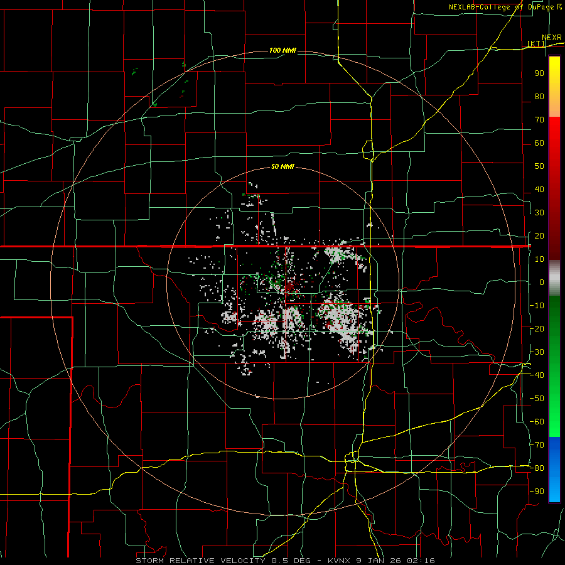Pick the green segment of the color bar
This screenshot has height=565, width=565.
pyautogui.click(x=554, y=367)
